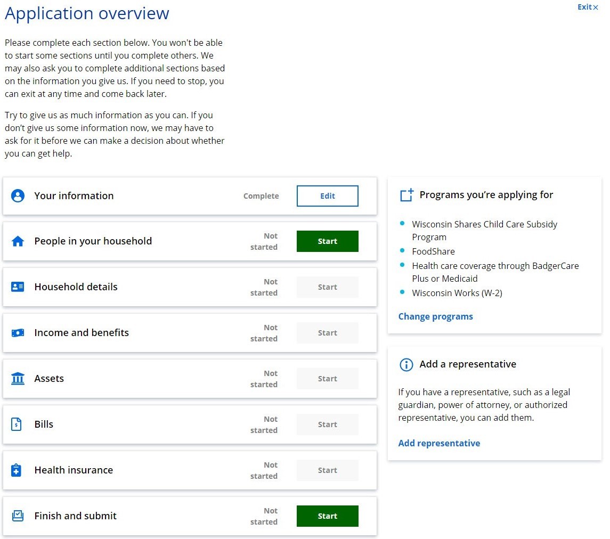610x539 pixels.
Task: Click the medical clipboard icon for Health insurance
Action: tap(17, 470)
